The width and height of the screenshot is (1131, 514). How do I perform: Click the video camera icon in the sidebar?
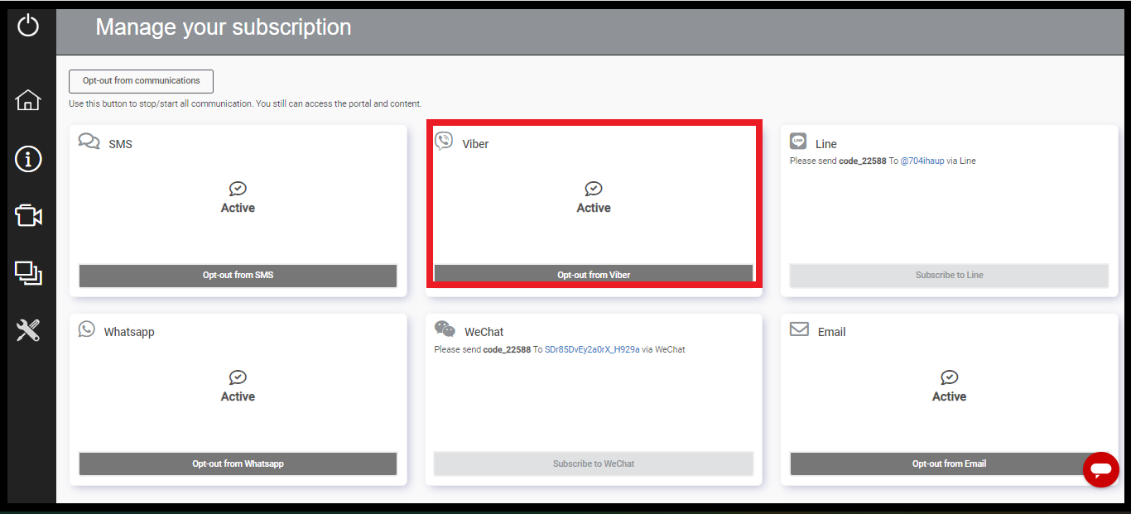click(28, 215)
